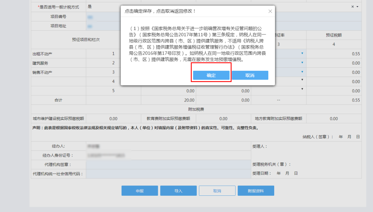Click 建筑服务 预征税额 value 0.00
This screenshot has width=373, height=212.
pyautogui.click(x=356, y=63)
